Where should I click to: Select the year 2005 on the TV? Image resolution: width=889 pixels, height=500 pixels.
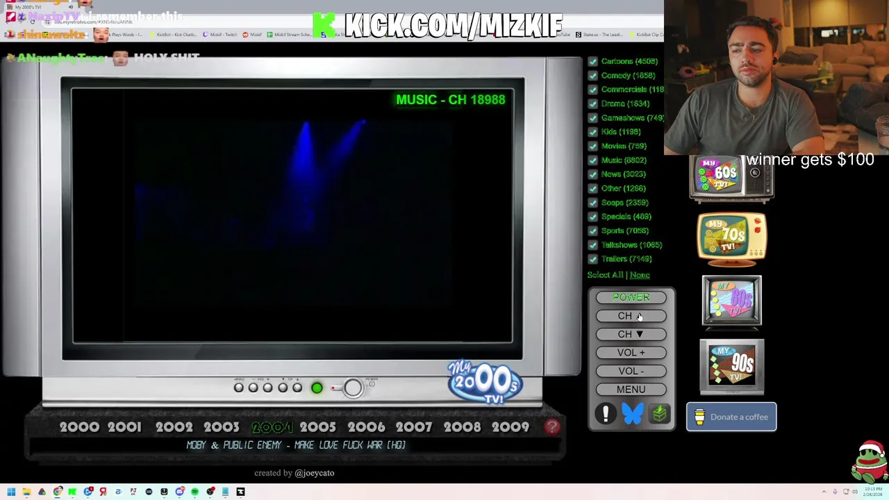tap(317, 427)
